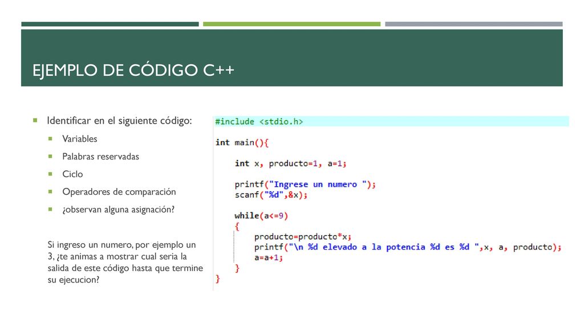Click the 'Ciclo' bullet item
The width and height of the screenshot is (584, 328).
point(72,174)
